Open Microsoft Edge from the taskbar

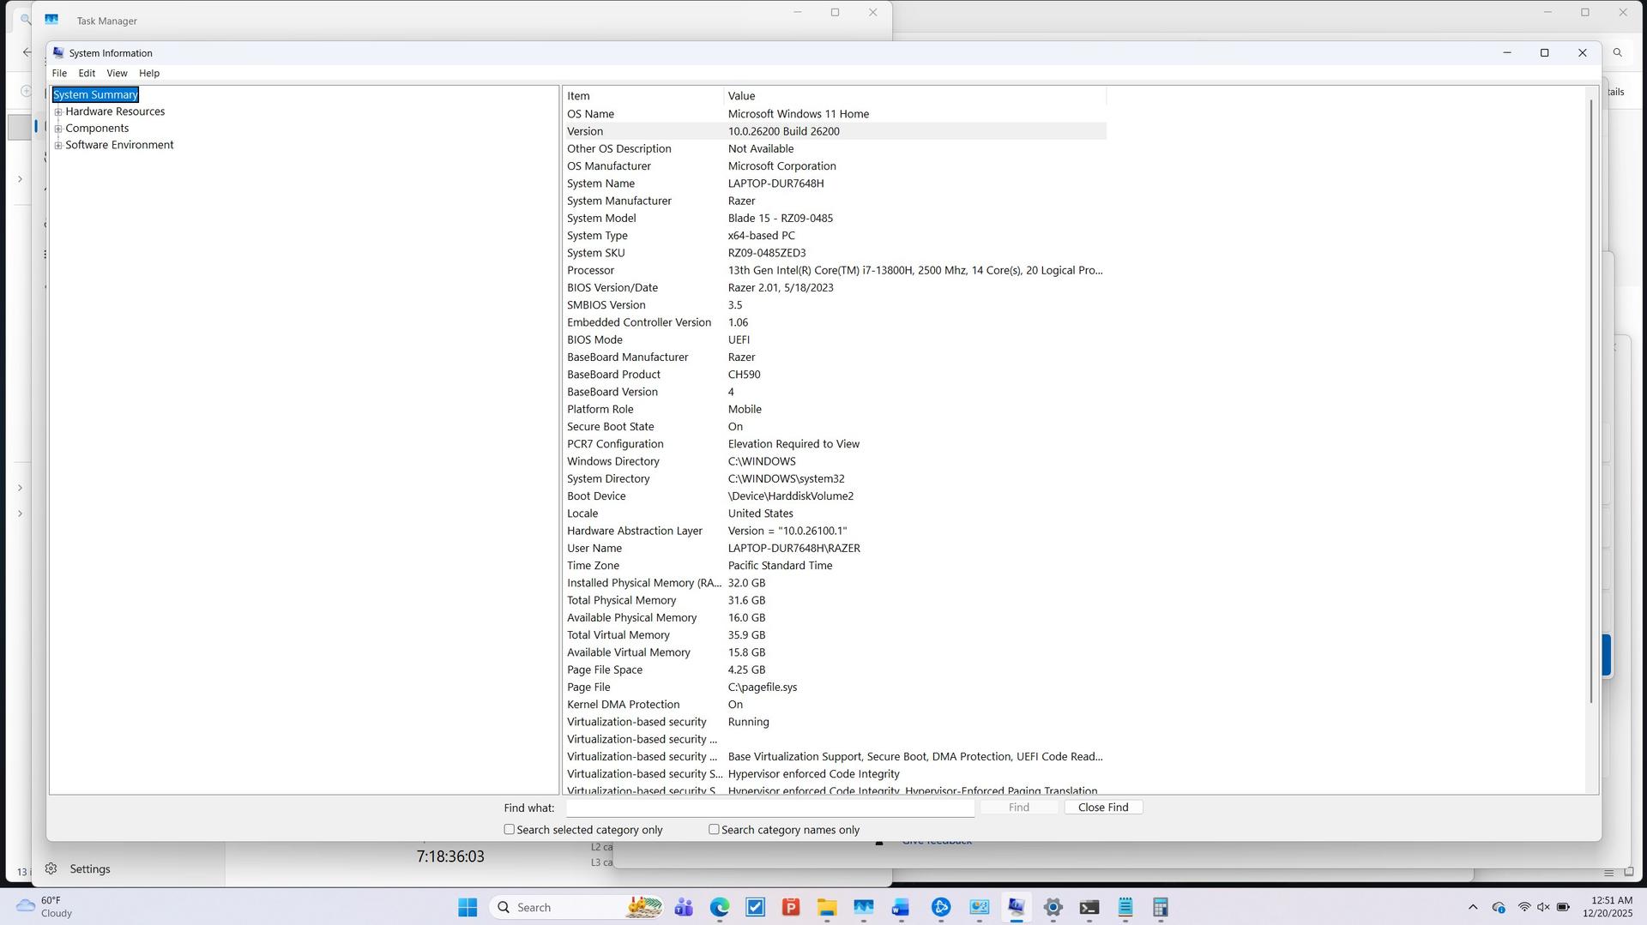[x=719, y=907]
